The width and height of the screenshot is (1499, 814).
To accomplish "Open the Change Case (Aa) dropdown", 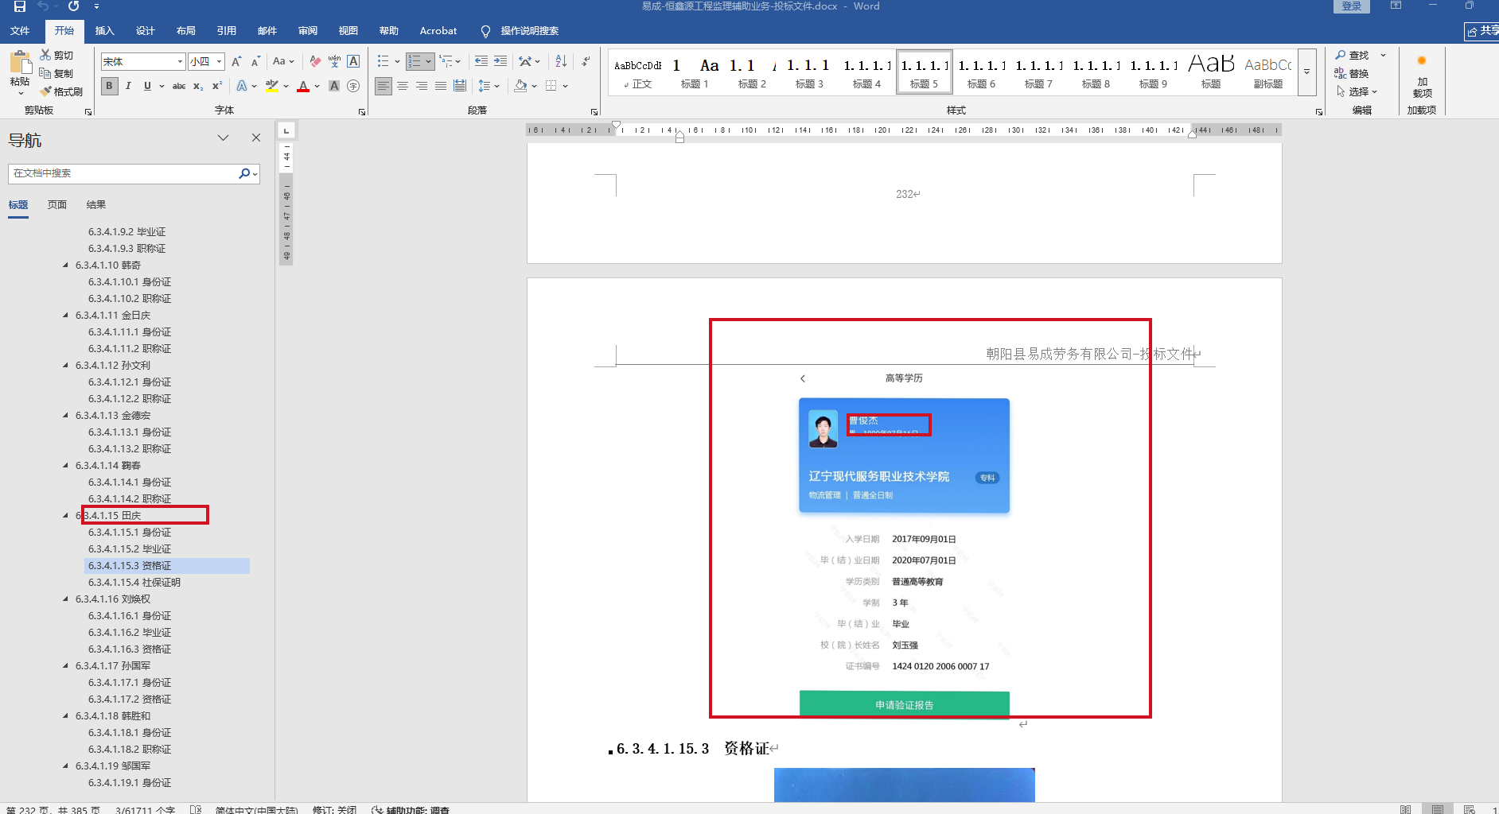I will (283, 61).
